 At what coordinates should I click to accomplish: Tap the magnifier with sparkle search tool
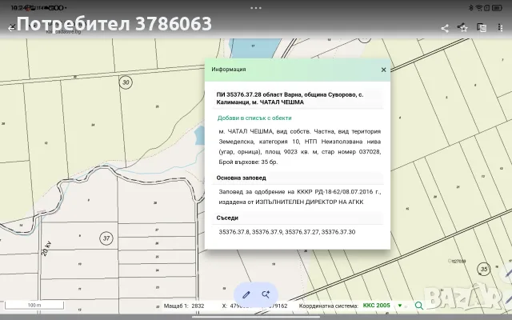tap(266, 294)
